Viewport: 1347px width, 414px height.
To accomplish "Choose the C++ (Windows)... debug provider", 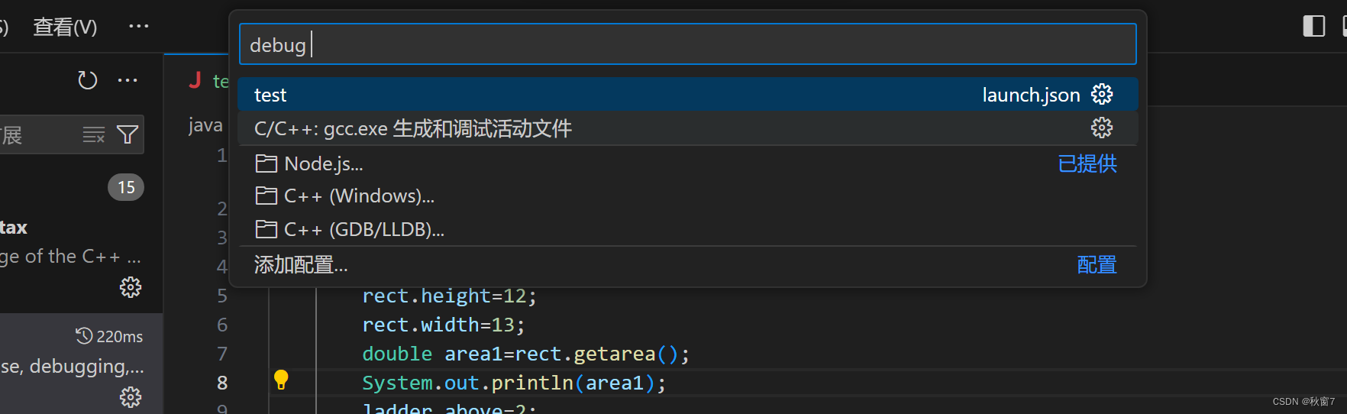I will click(x=687, y=196).
